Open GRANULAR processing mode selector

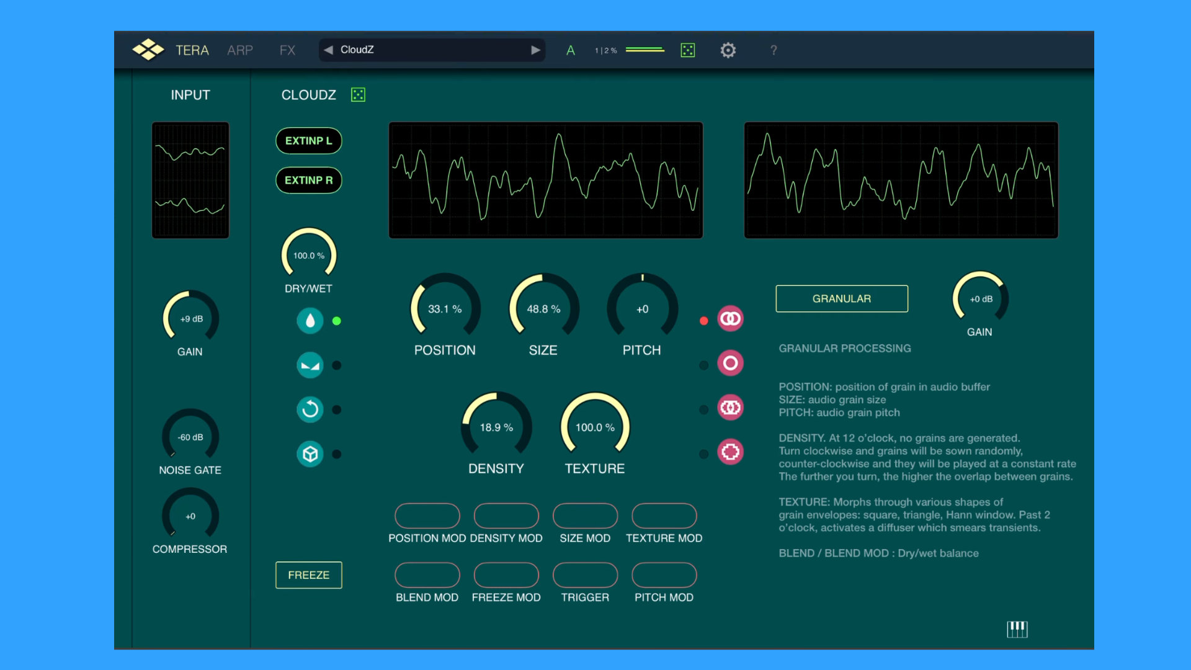[x=842, y=298]
